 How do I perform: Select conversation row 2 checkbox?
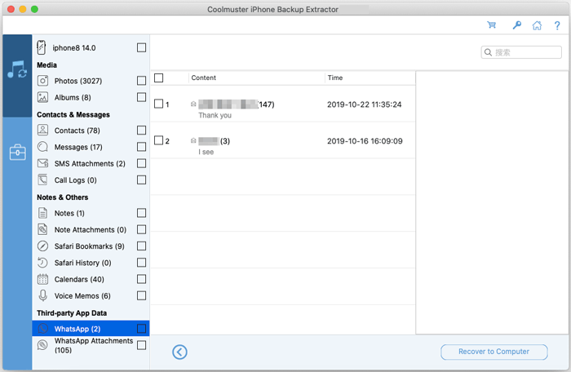[159, 140]
